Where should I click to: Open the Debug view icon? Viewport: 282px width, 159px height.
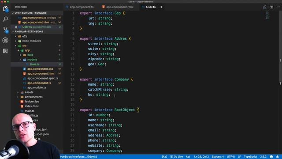(x=5, y=40)
